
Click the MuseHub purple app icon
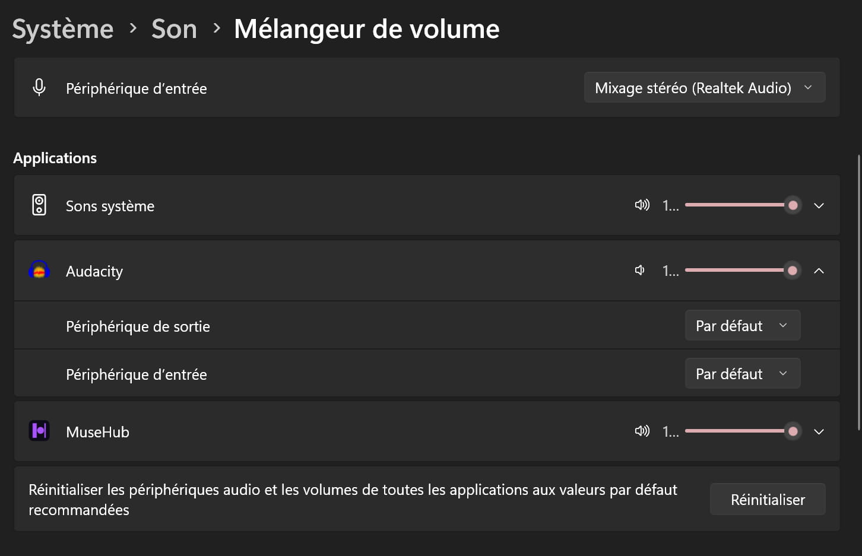coord(39,431)
